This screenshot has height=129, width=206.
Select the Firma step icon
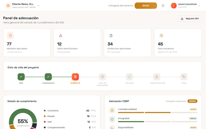[184, 77]
